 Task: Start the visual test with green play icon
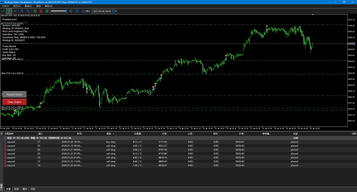coord(35,11)
